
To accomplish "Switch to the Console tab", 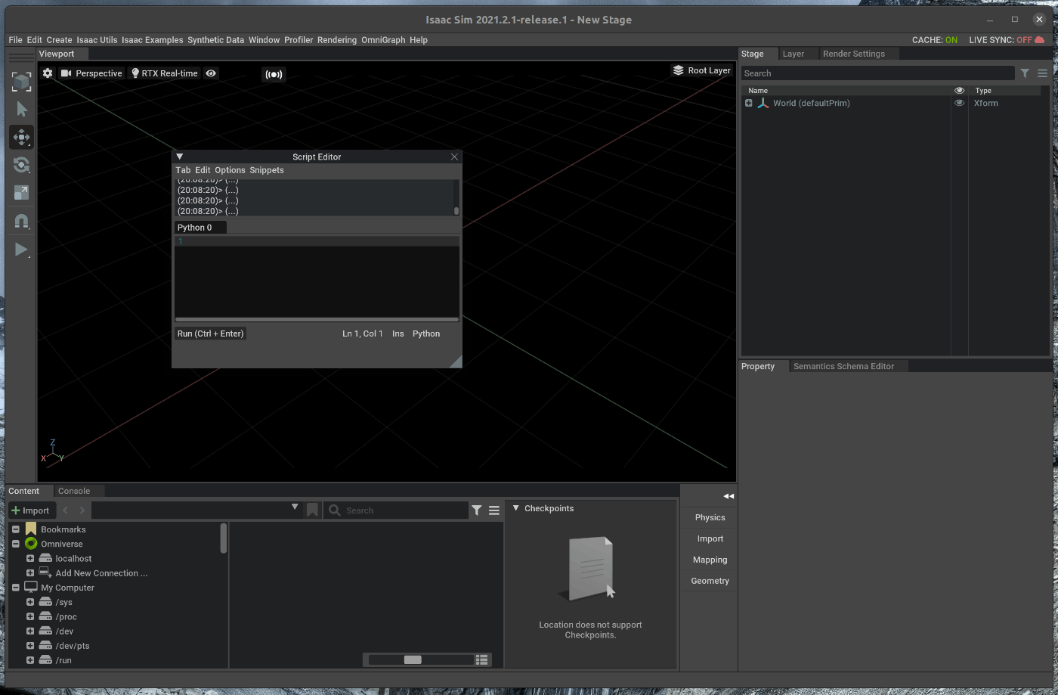I will tap(74, 491).
